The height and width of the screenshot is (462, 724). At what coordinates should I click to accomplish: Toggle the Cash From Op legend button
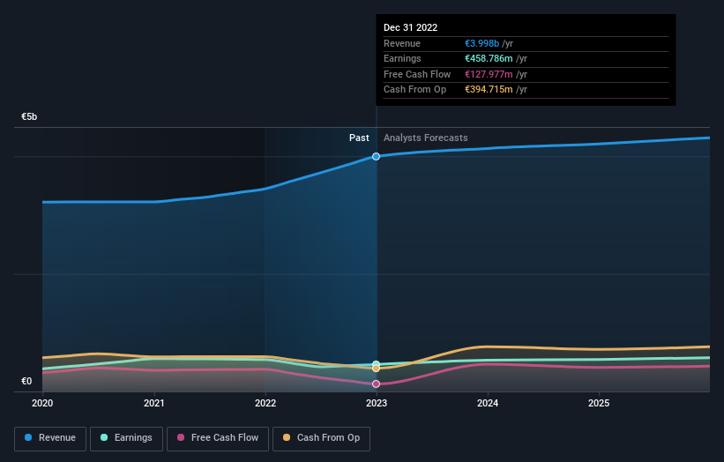point(321,438)
